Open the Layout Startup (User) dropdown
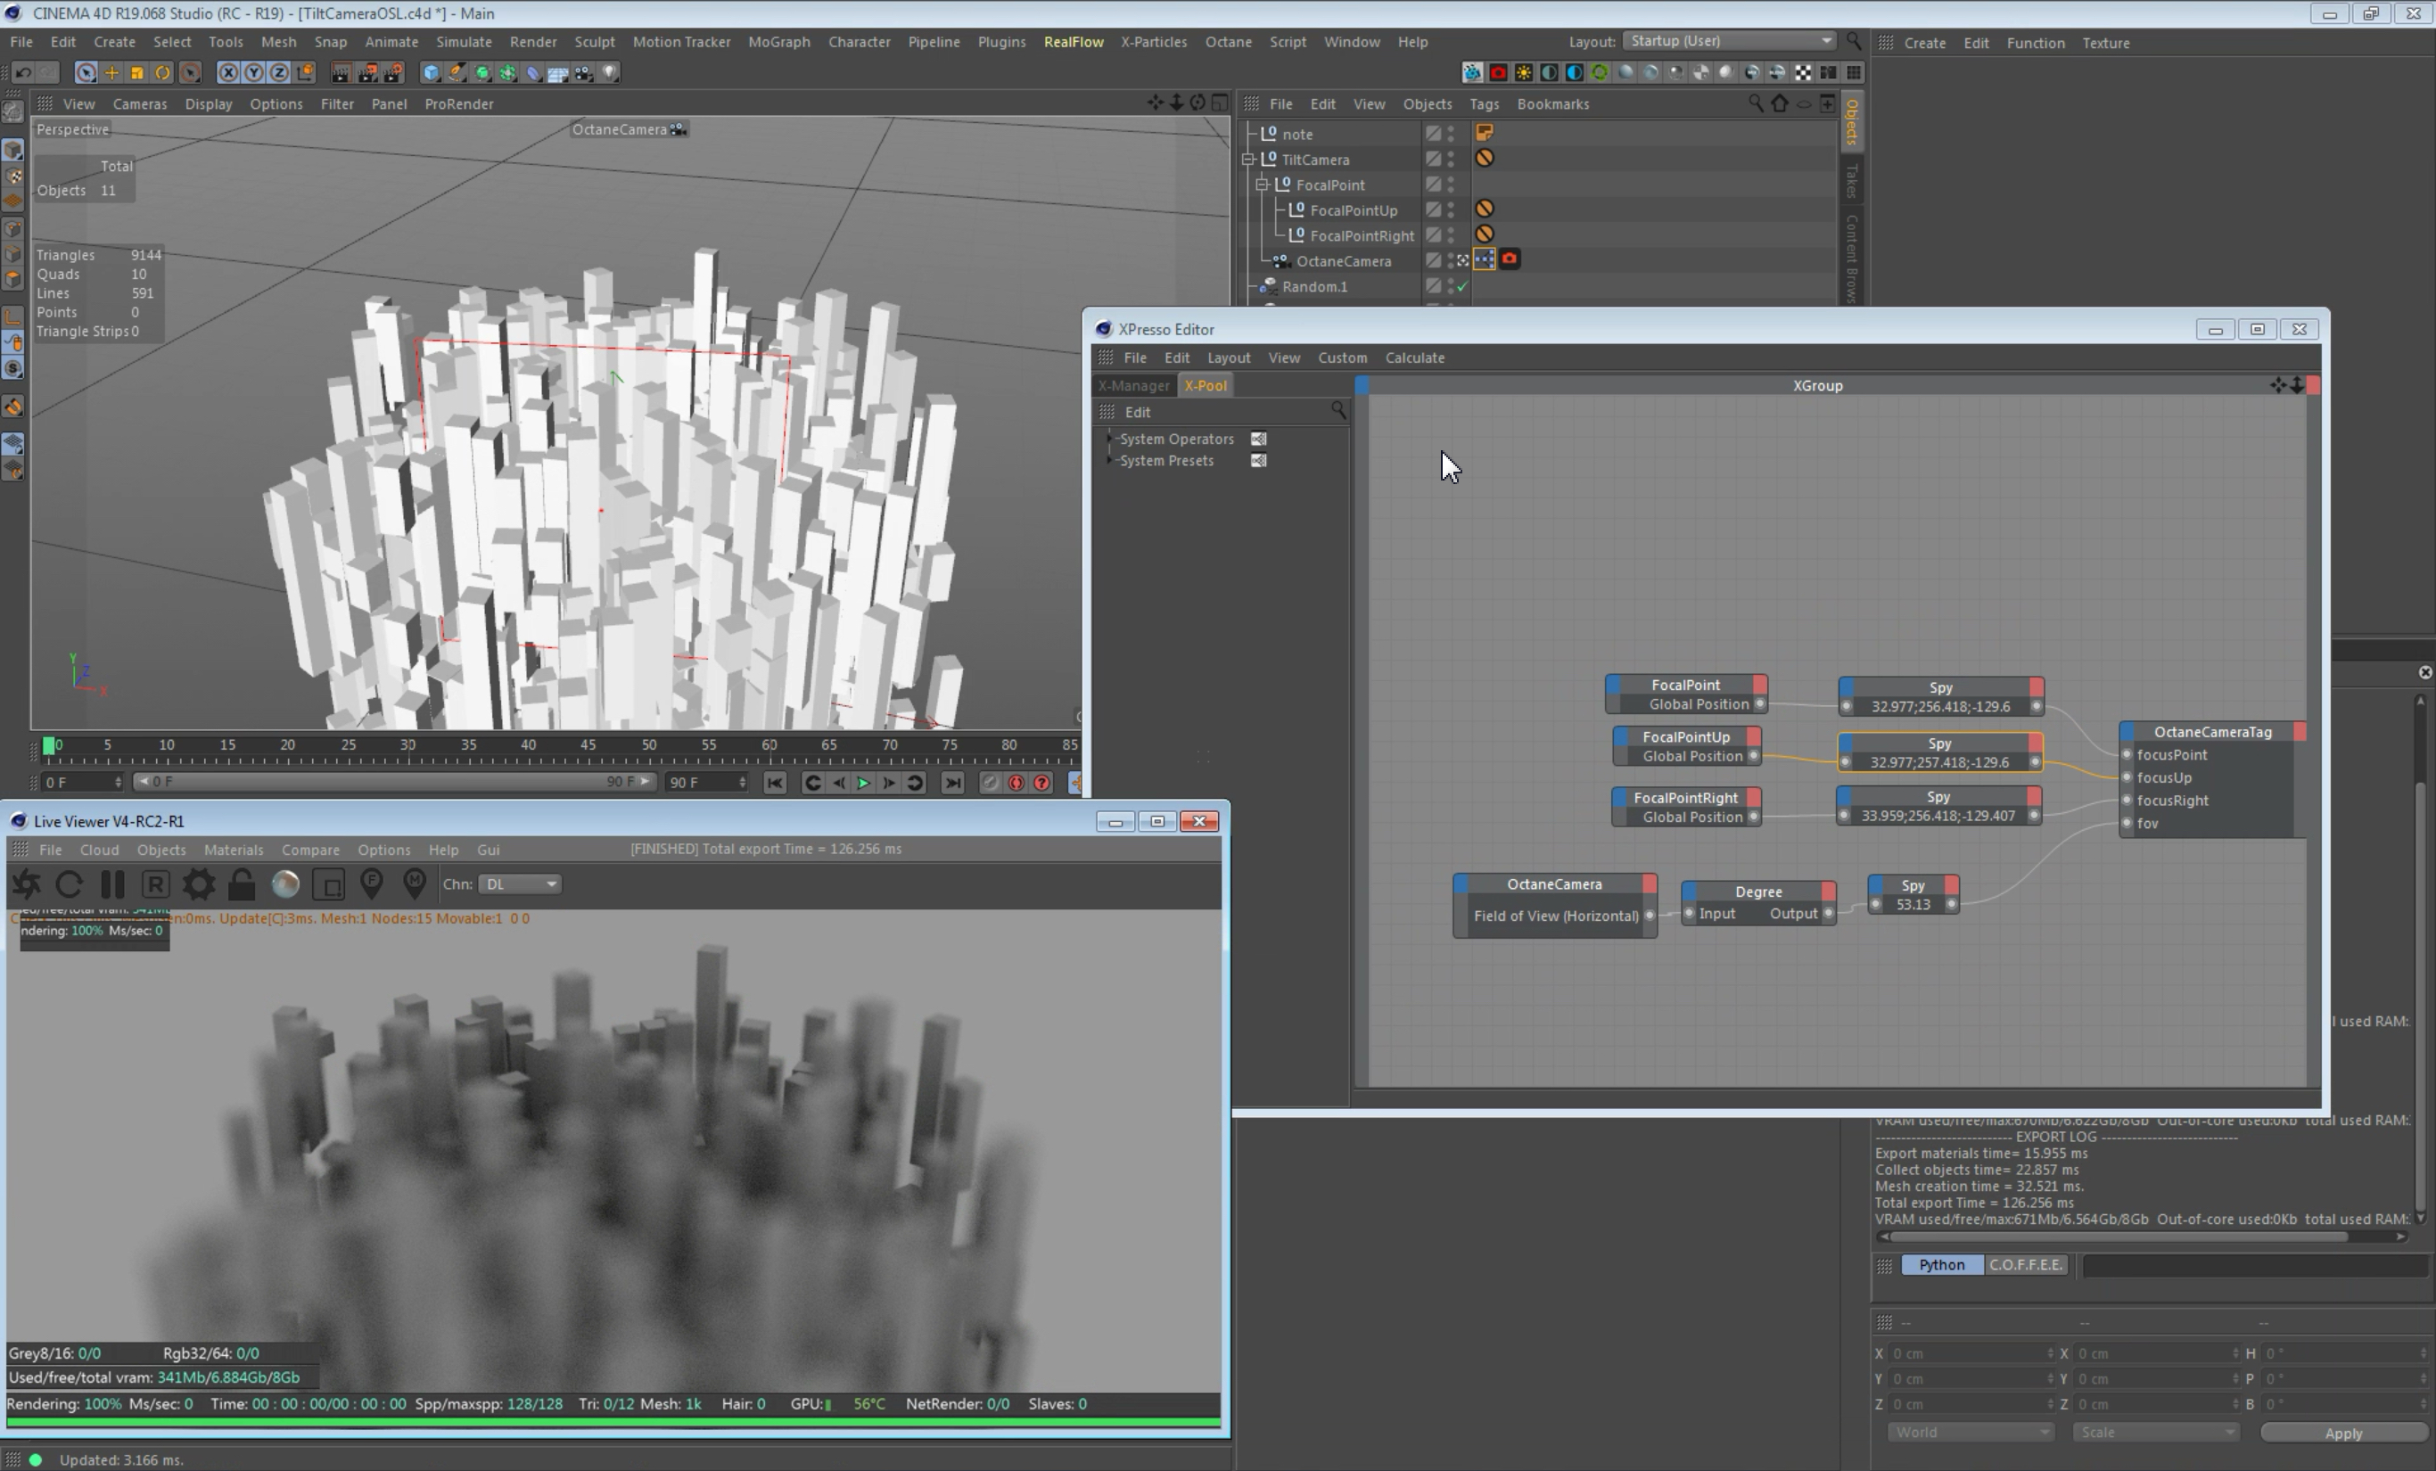Viewport: 2436px width, 1471px height. (x=1728, y=40)
